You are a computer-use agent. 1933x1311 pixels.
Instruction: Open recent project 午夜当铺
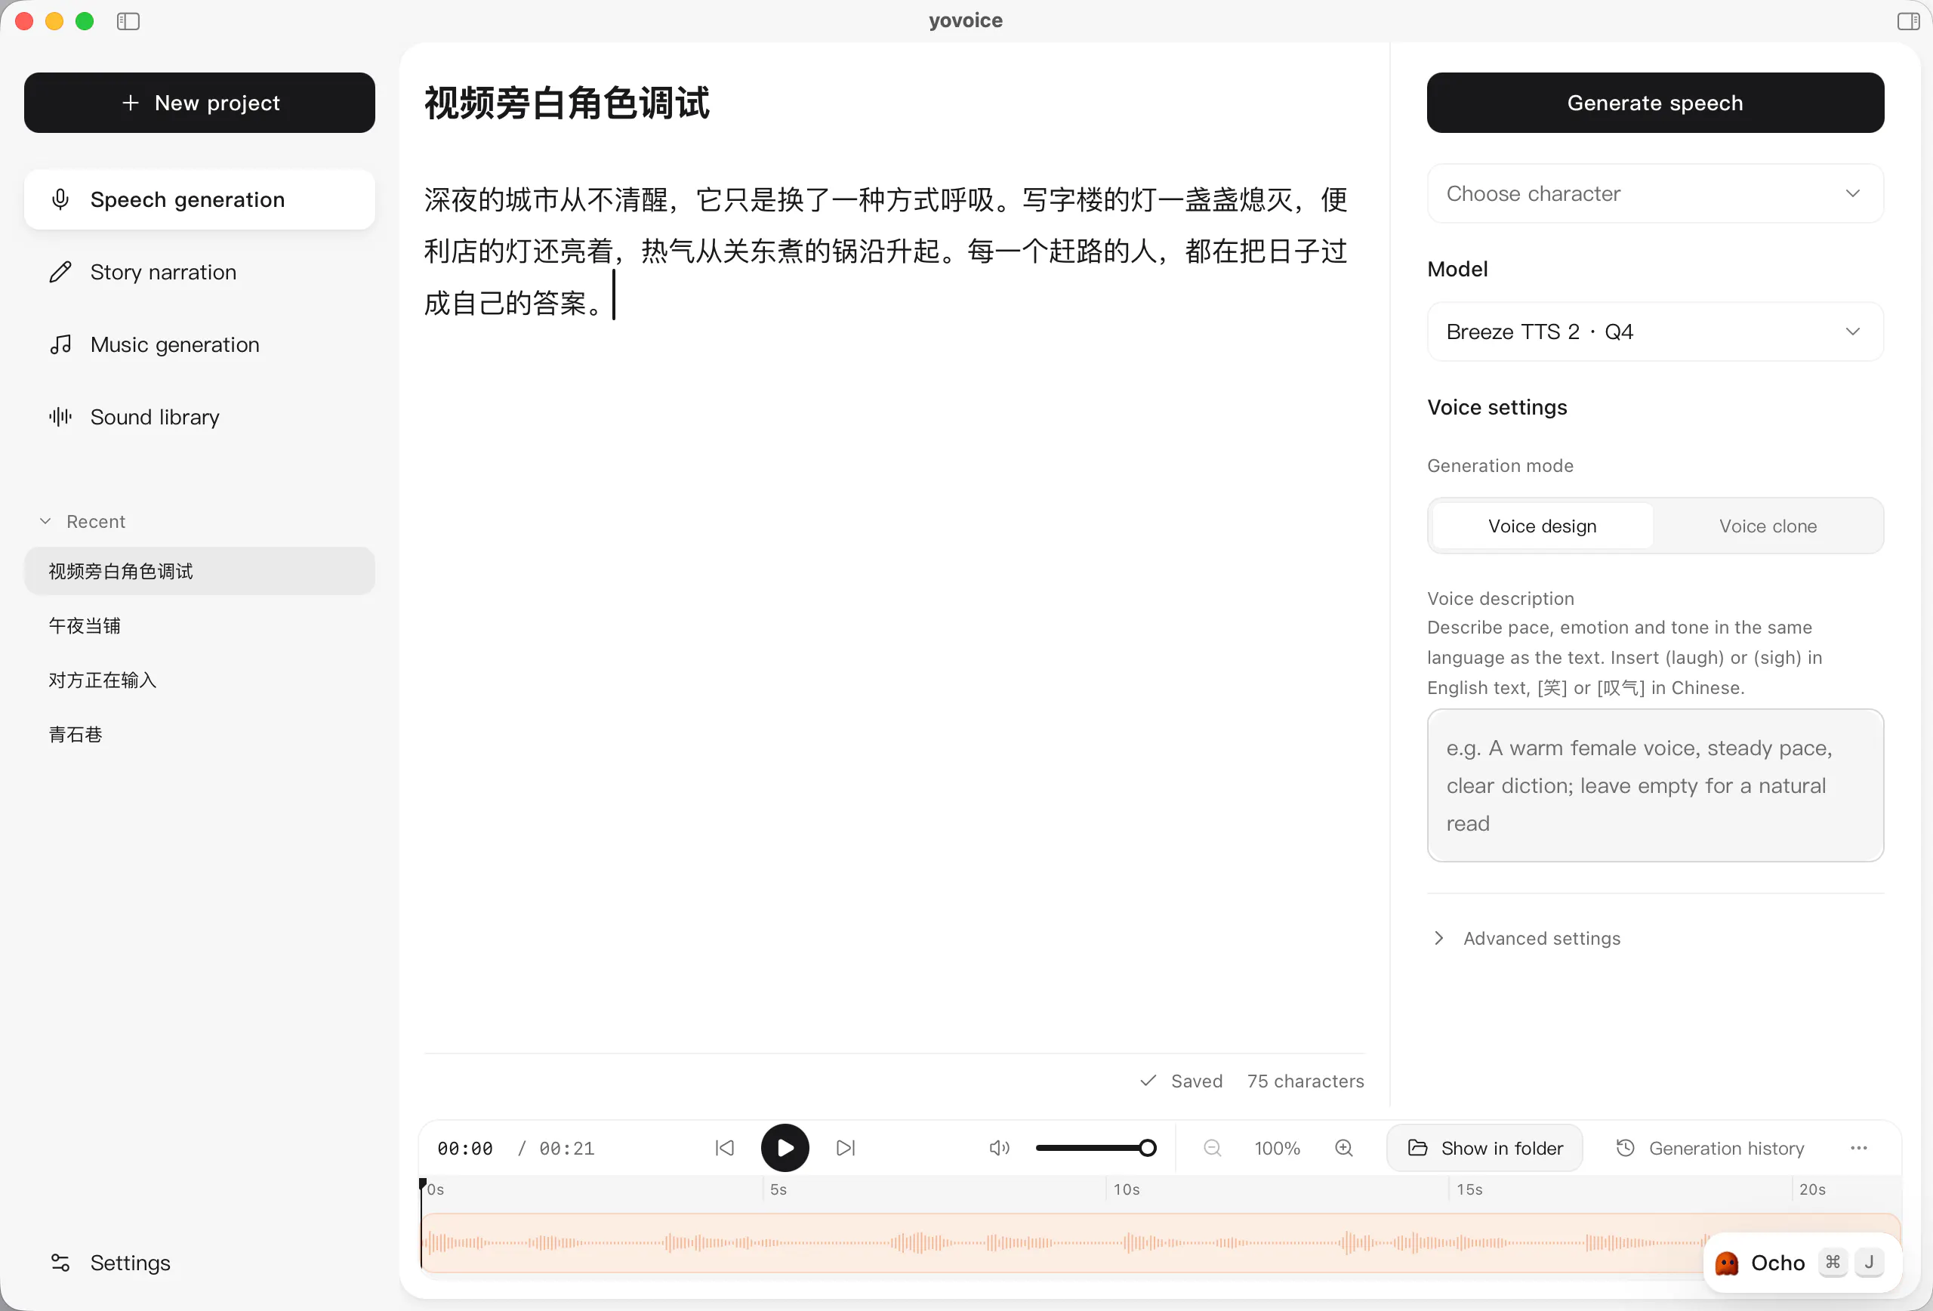point(199,625)
